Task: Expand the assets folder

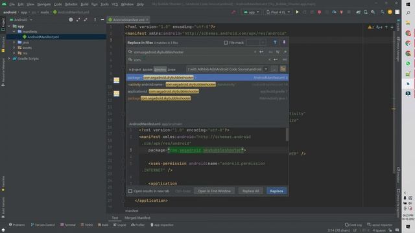Action: click(14, 47)
